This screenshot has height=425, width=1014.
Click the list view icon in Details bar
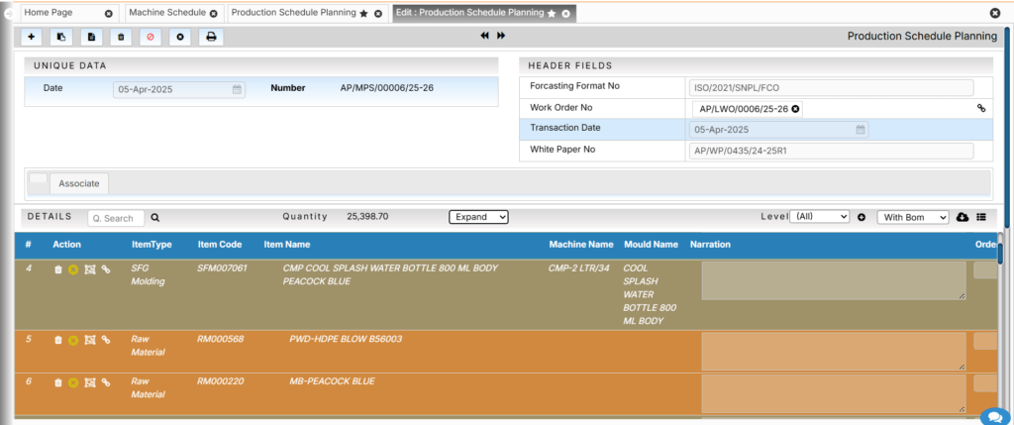pos(981,217)
